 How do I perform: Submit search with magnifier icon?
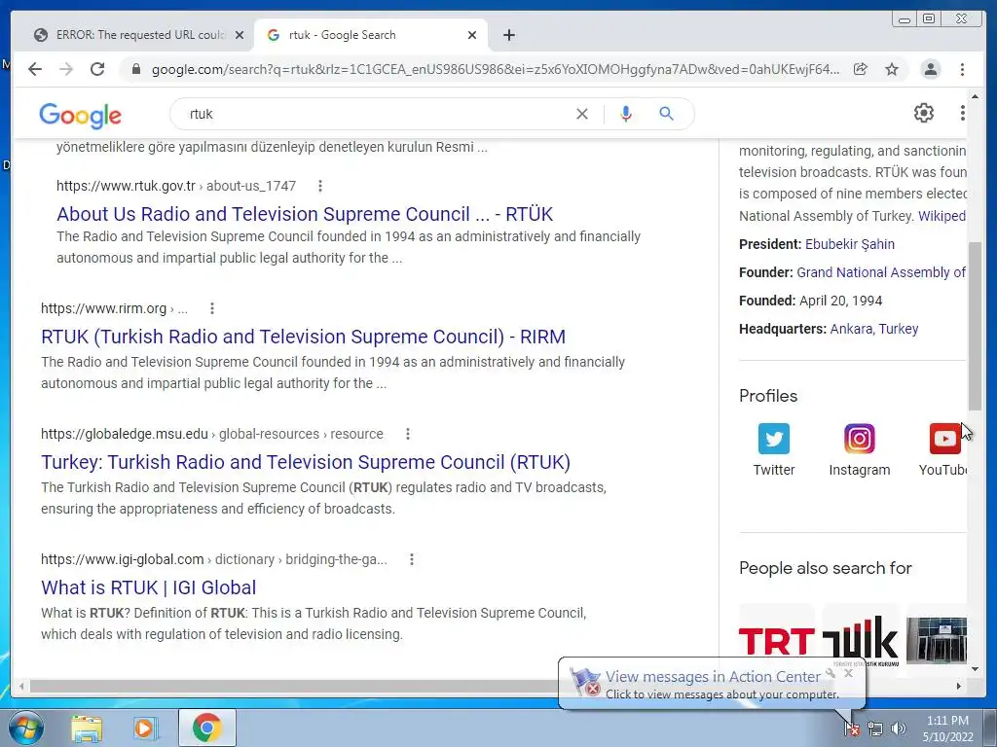[x=666, y=114]
